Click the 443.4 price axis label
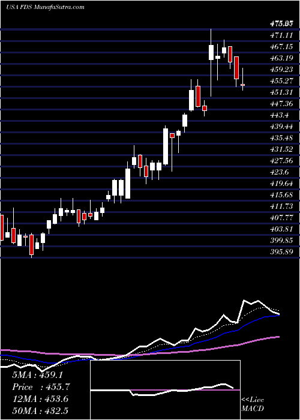This screenshot has width=300, height=420. [x=279, y=115]
